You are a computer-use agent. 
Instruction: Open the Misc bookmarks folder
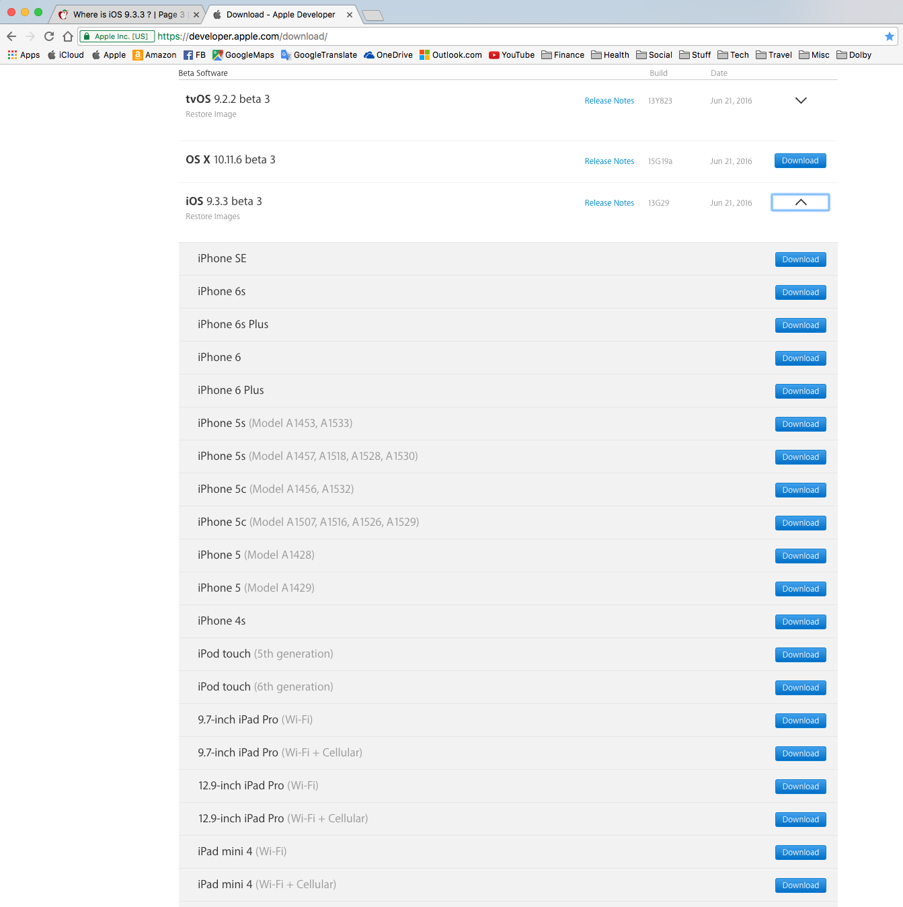tap(814, 55)
